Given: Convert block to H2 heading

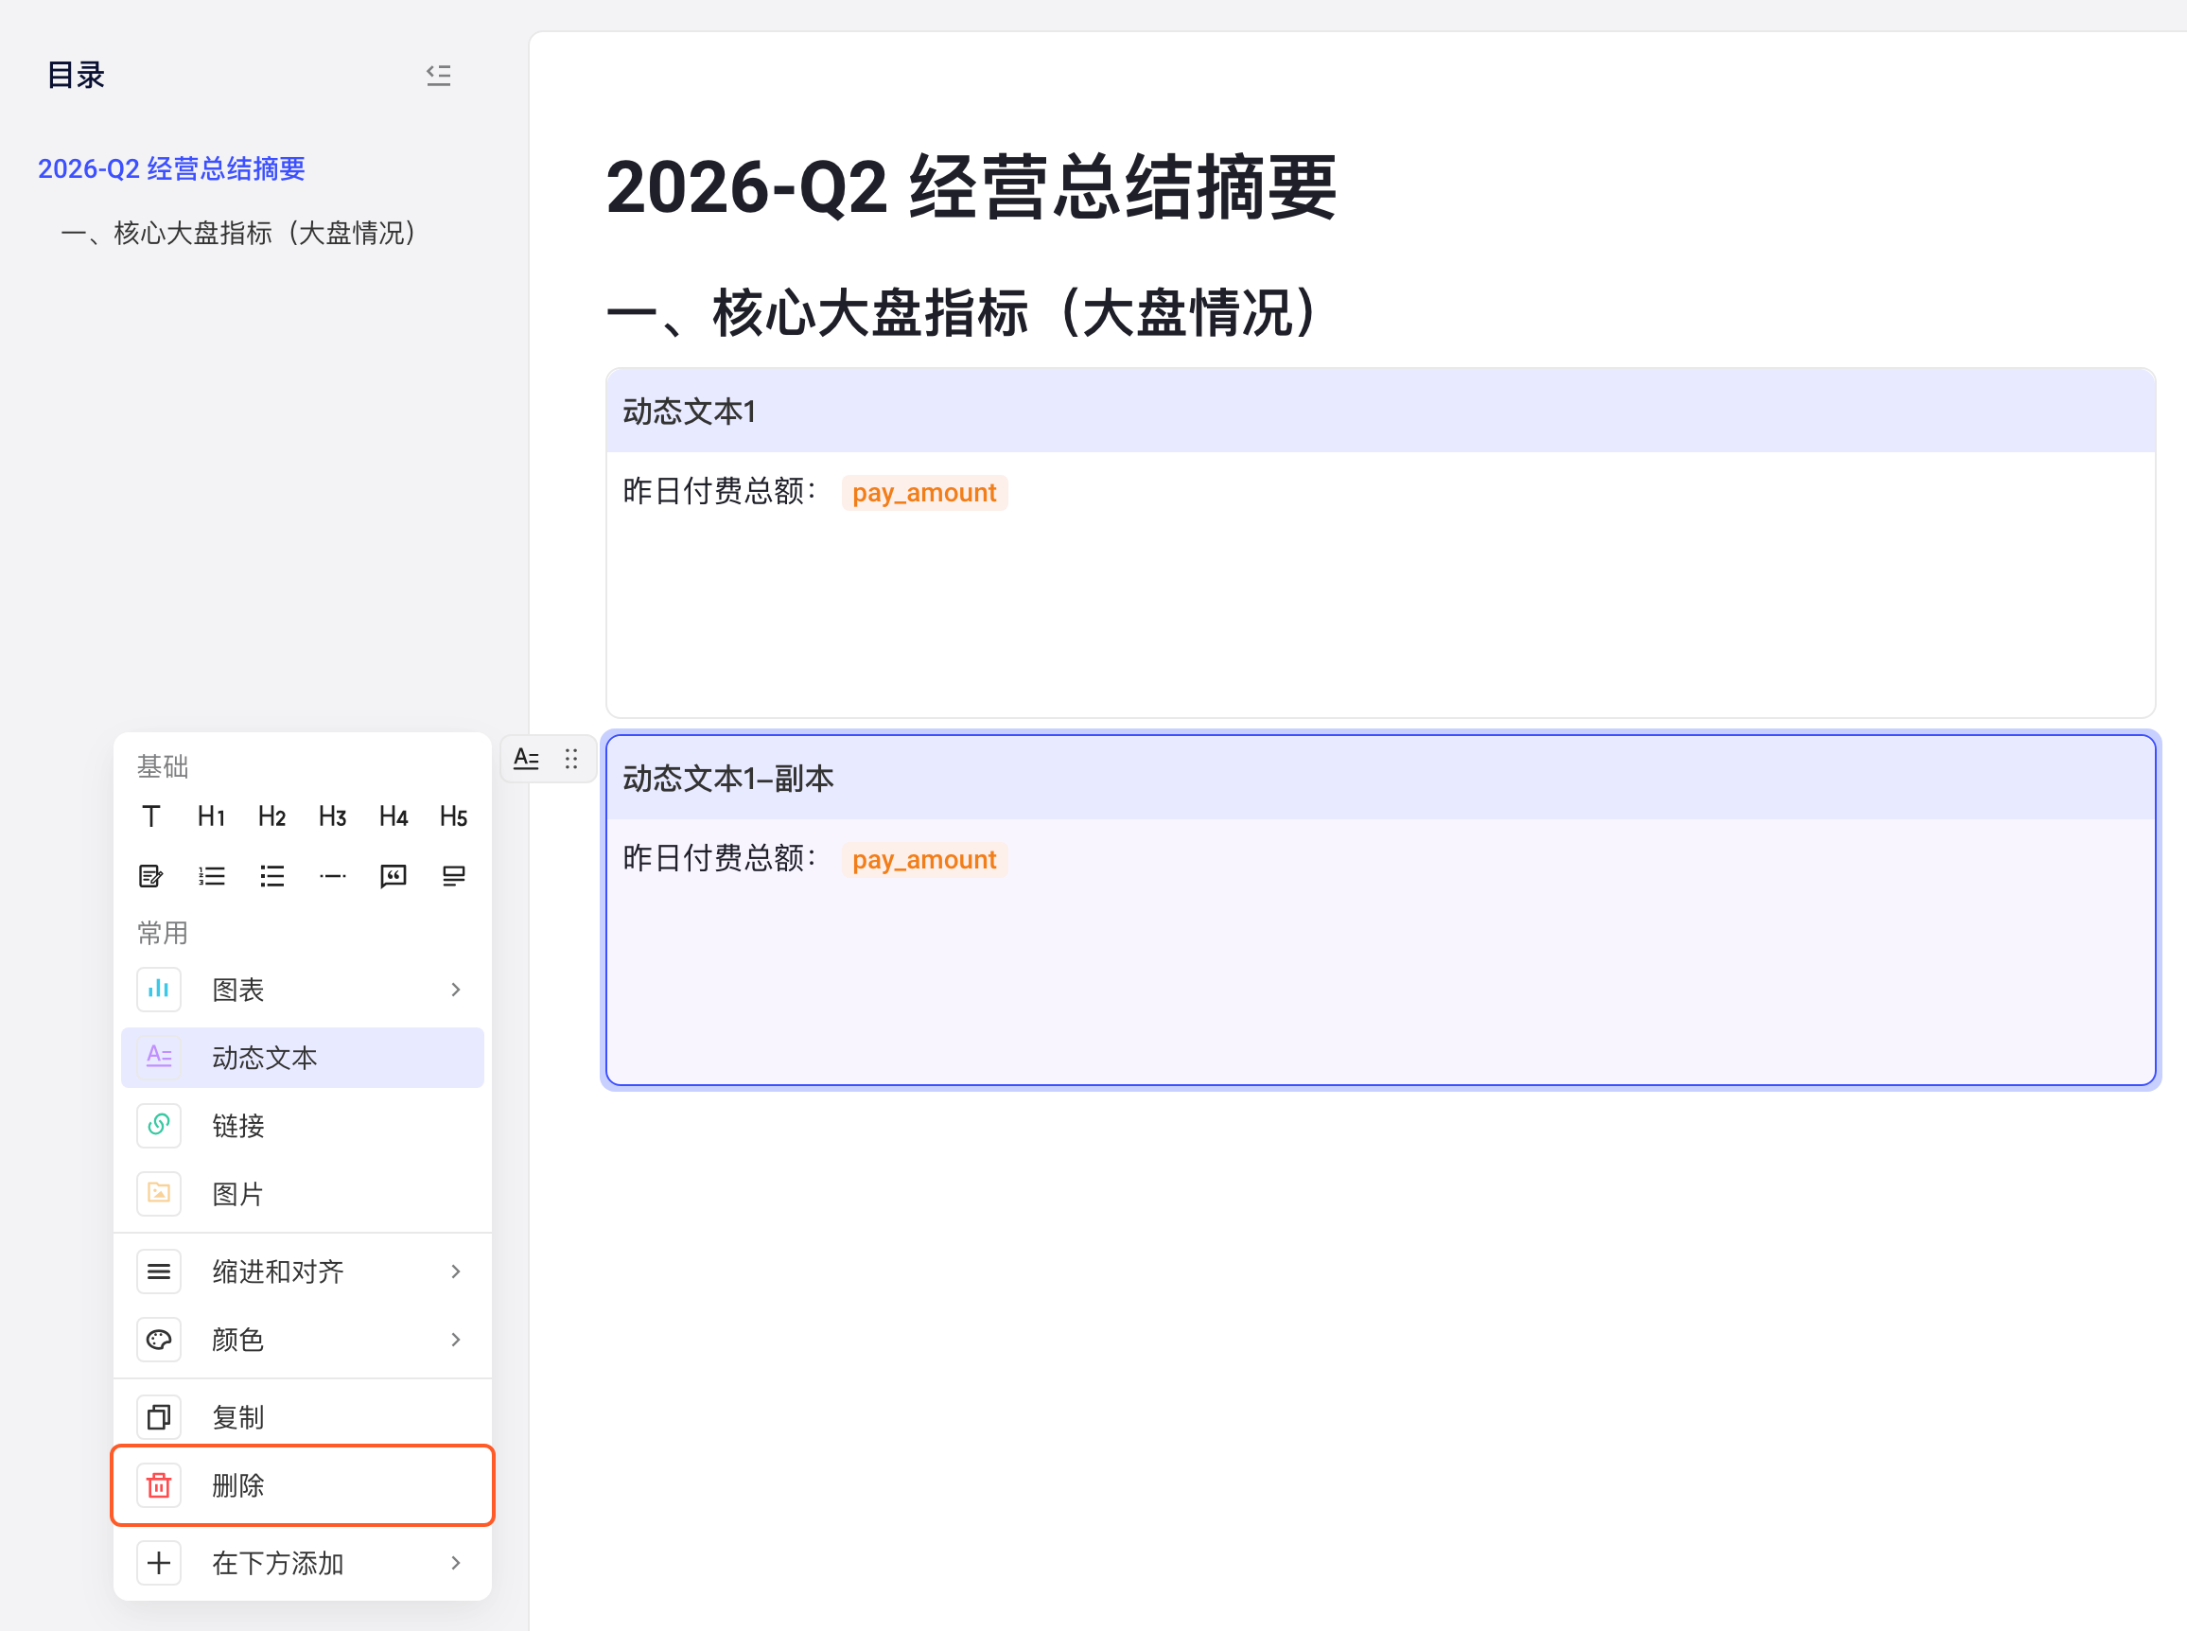Looking at the screenshot, I should (x=271, y=816).
